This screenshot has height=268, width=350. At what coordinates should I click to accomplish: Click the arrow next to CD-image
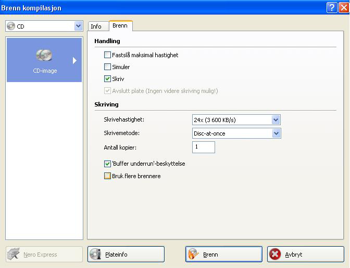(74, 60)
